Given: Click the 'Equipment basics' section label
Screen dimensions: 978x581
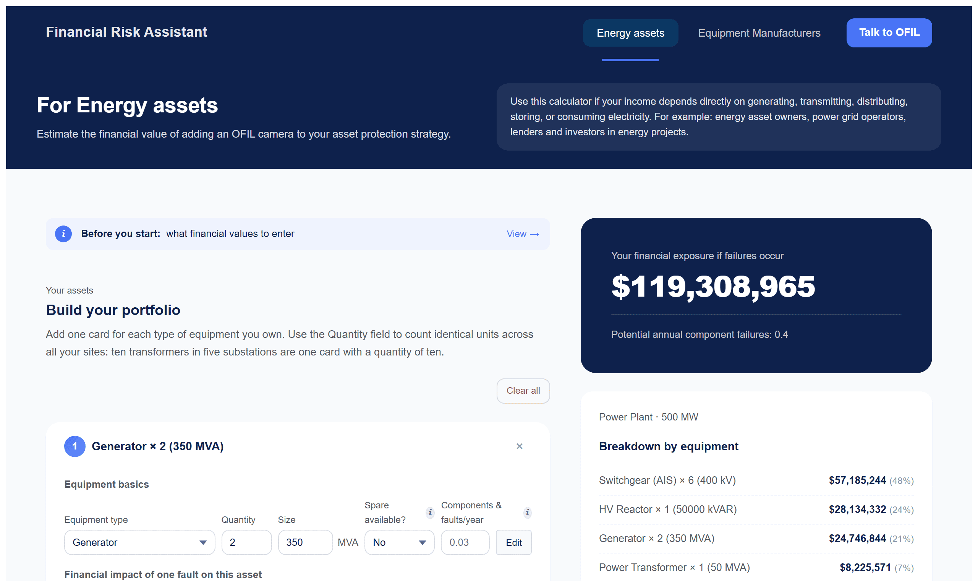Looking at the screenshot, I should point(107,484).
